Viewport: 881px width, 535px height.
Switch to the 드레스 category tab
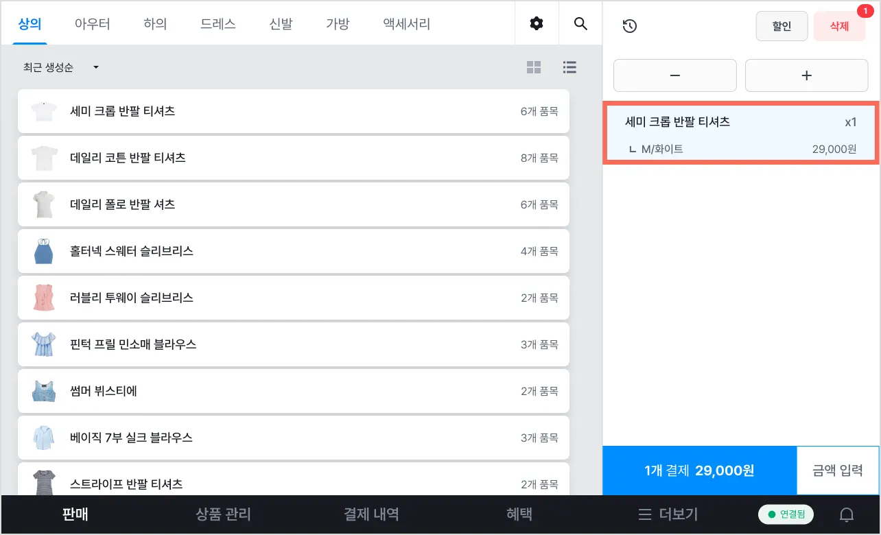point(218,24)
